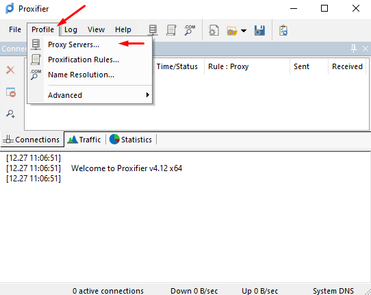
Task: Click the Proxy Servers toolbar icon
Action: coord(153,30)
